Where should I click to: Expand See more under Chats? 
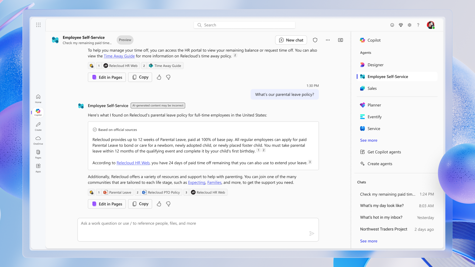click(368, 241)
